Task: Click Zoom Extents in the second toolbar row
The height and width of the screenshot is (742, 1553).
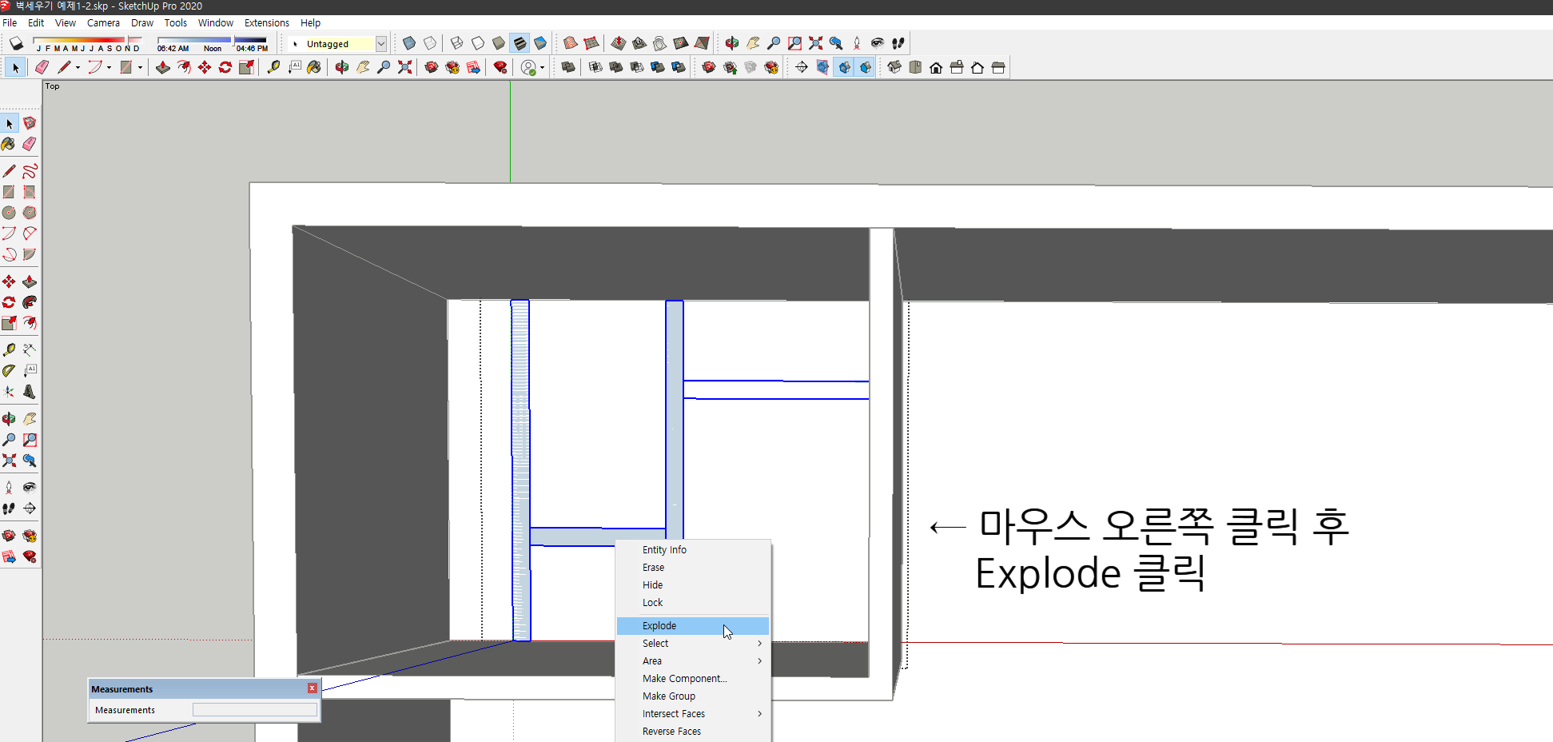Action: click(405, 67)
